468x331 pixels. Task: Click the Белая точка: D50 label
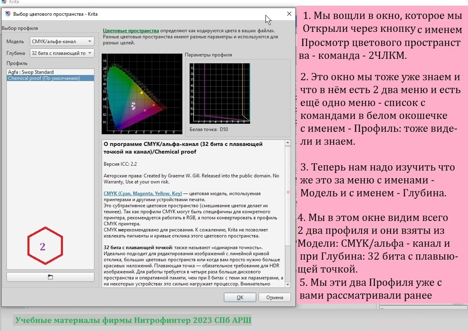209,129
